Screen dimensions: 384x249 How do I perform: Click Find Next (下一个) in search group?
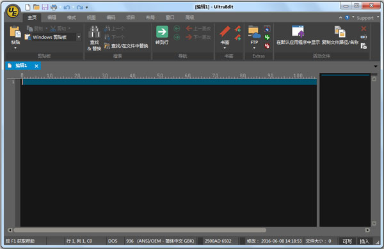tap(114, 37)
